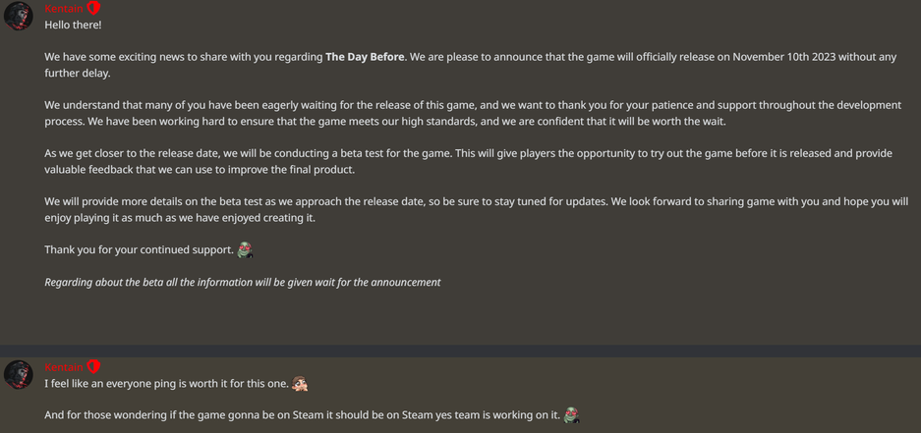
Task: Click the role badge icon on the second Kentain message
Action: tap(93, 366)
